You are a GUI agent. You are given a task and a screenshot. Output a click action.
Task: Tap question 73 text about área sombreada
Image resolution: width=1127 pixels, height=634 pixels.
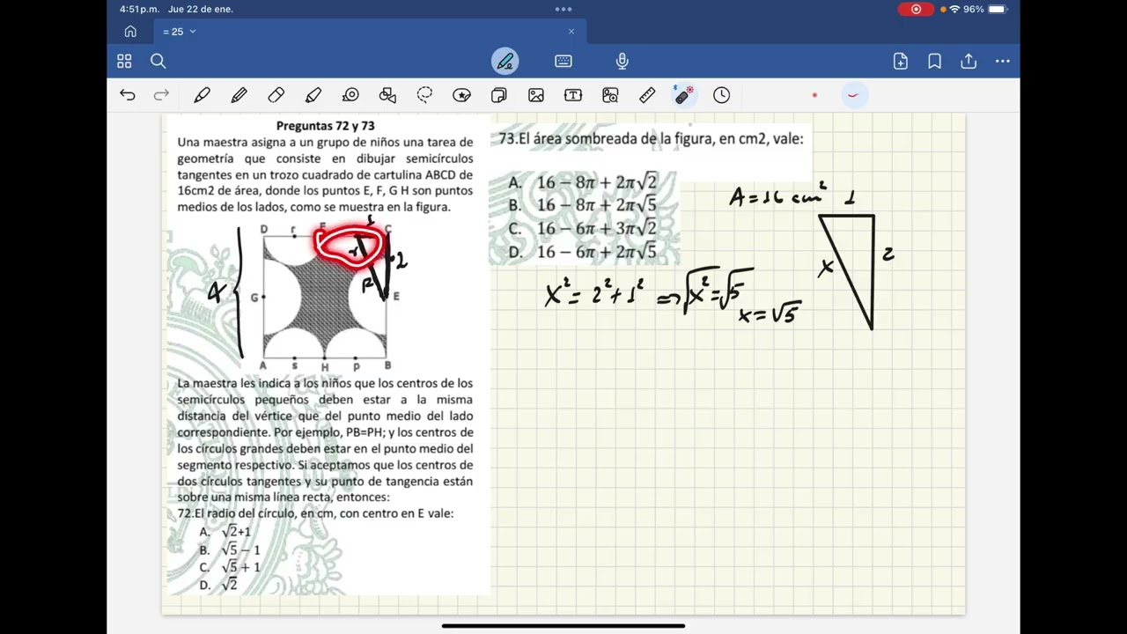coord(651,138)
